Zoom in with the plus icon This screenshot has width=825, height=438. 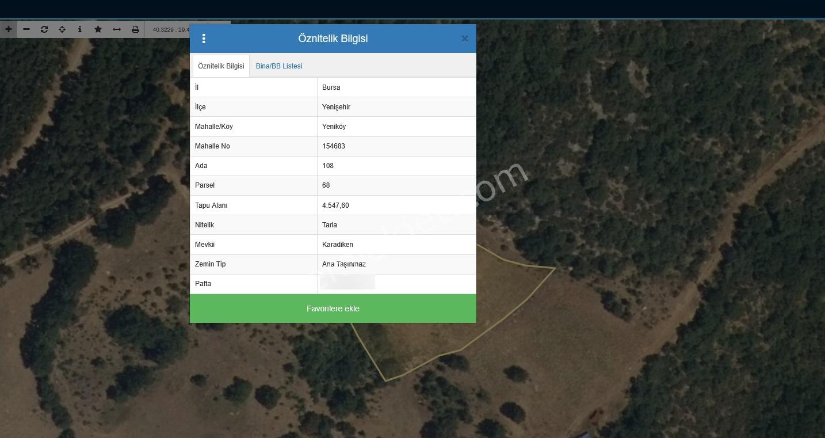(x=9, y=29)
